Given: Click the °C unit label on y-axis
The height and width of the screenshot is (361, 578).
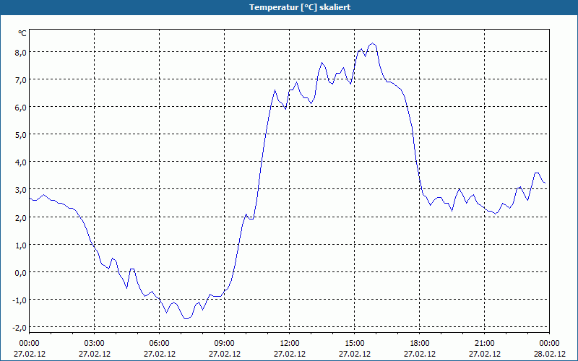Looking at the screenshot, I should tap(22, 33).
